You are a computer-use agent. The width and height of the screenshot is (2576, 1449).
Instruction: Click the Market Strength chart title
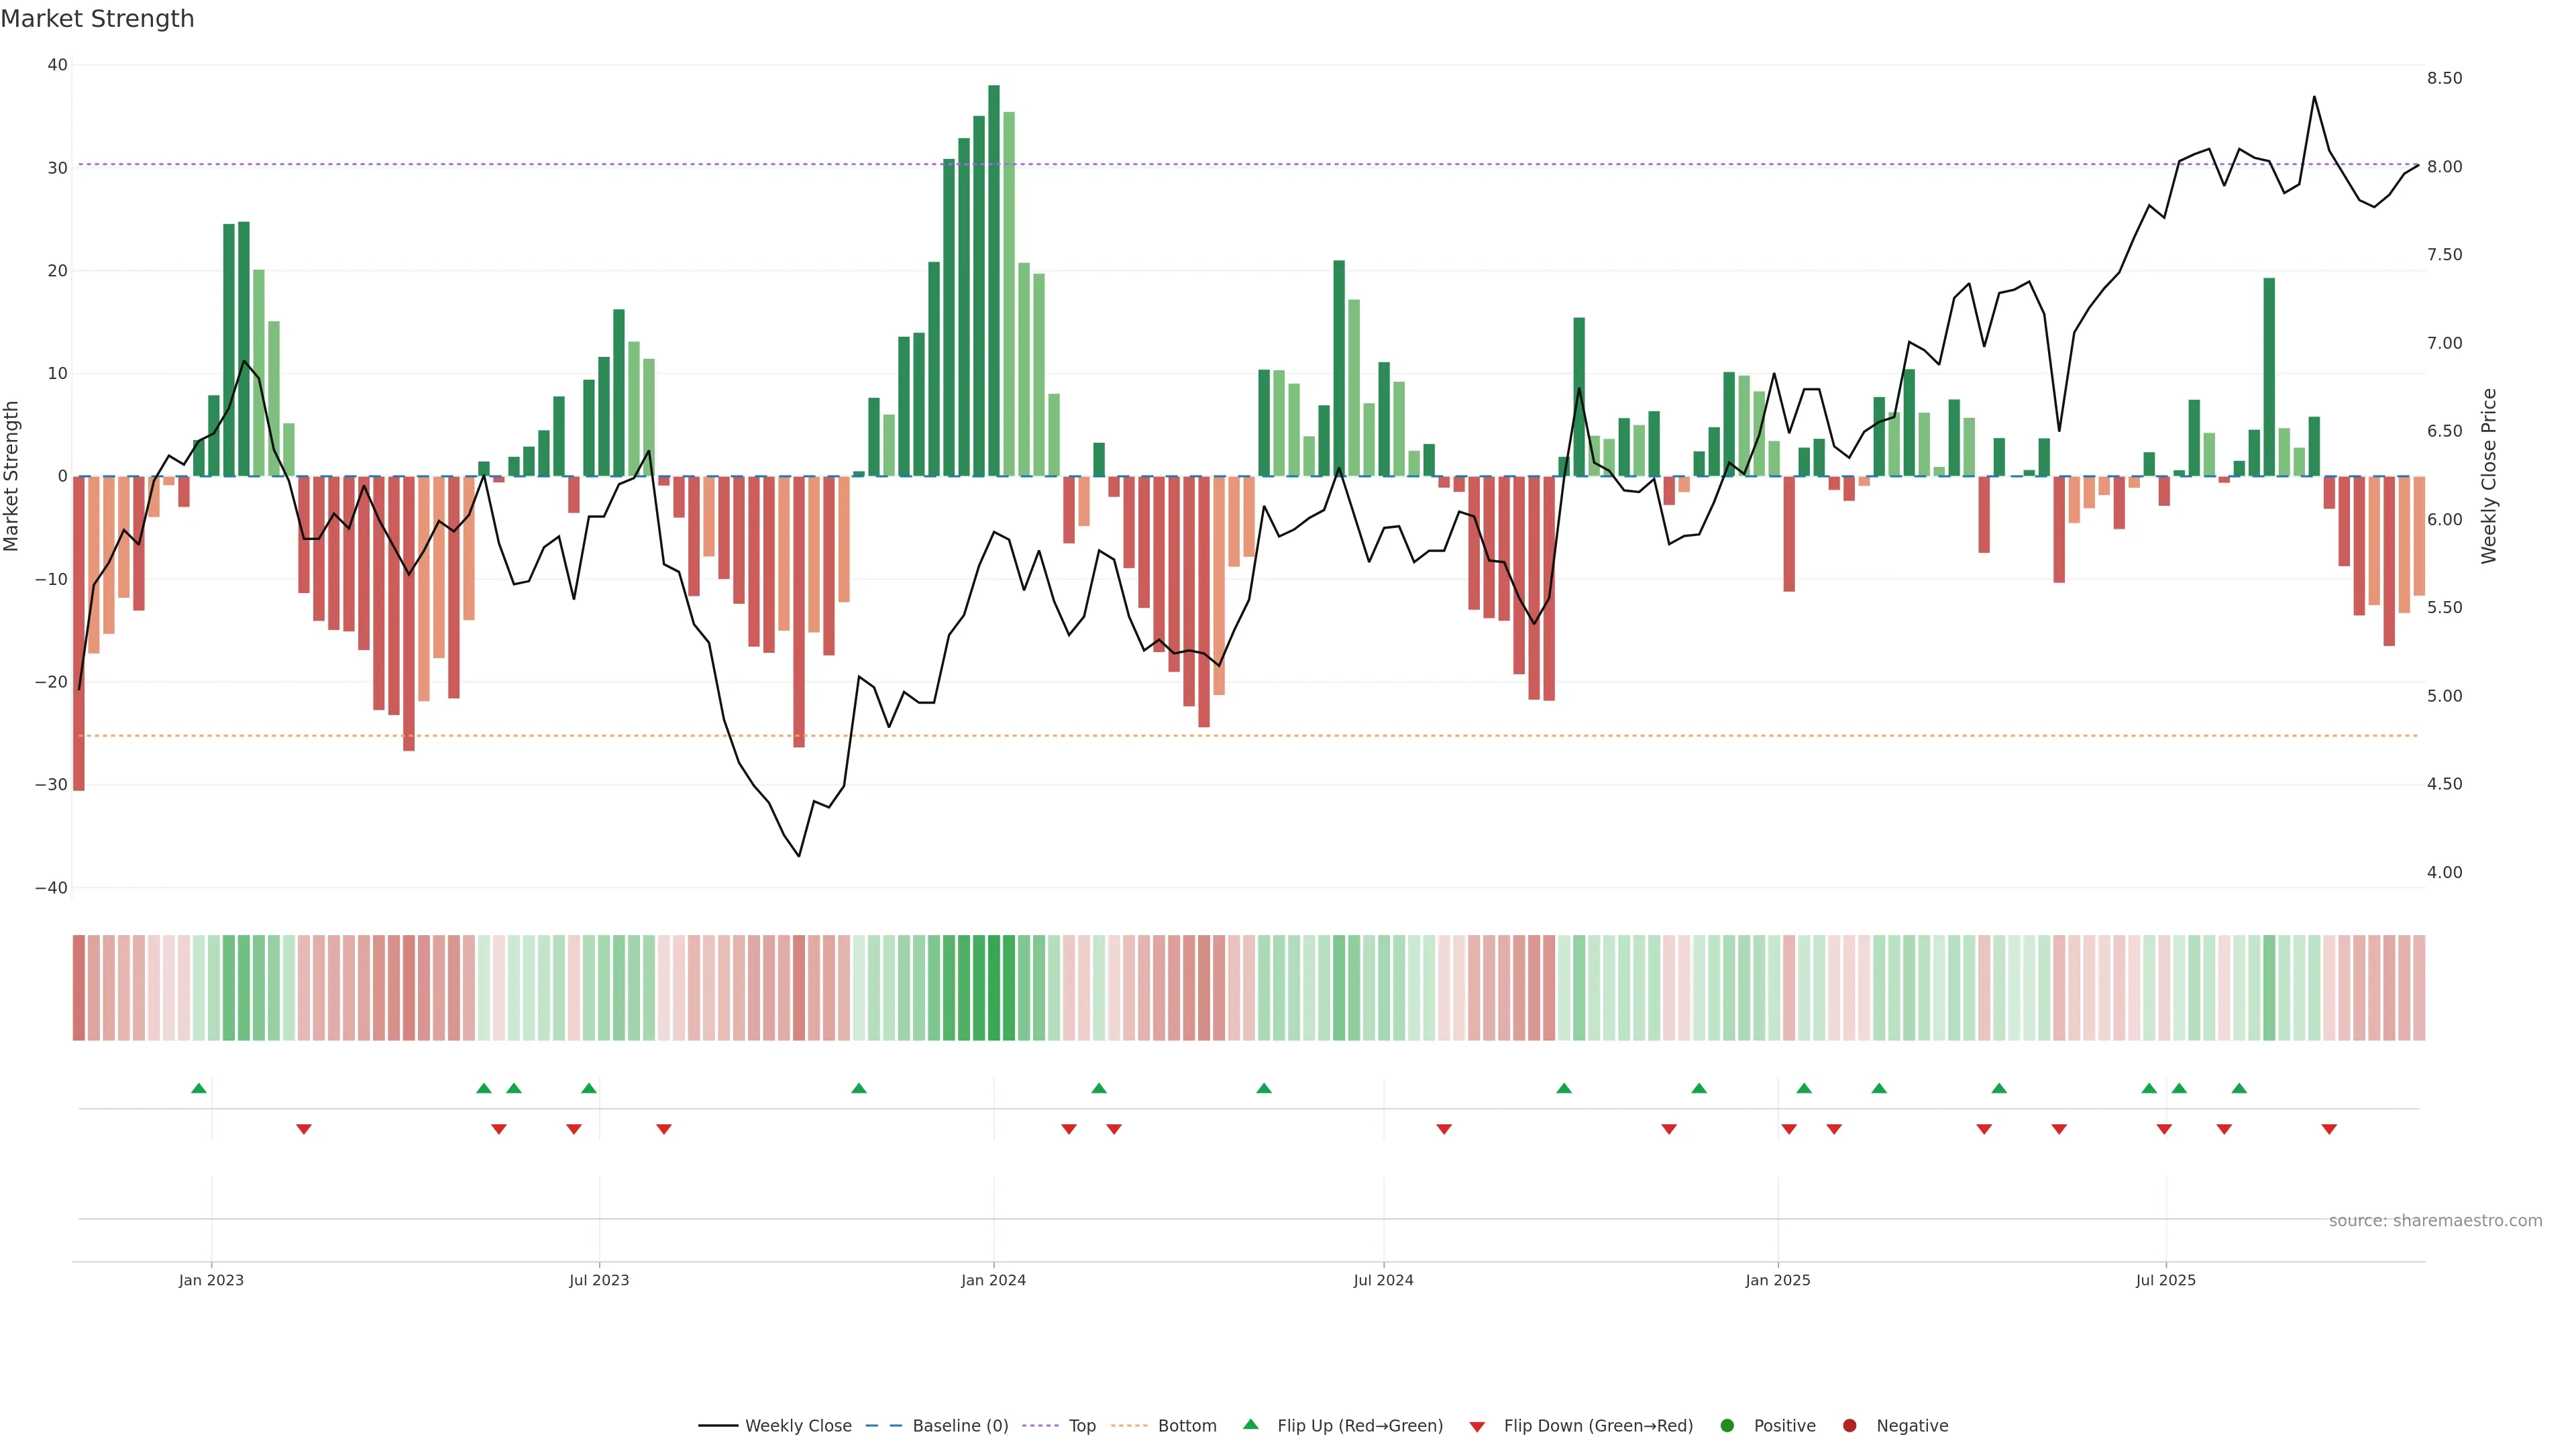97,19
